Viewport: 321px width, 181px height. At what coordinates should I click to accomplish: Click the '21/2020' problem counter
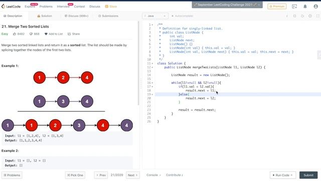[117, 175]
